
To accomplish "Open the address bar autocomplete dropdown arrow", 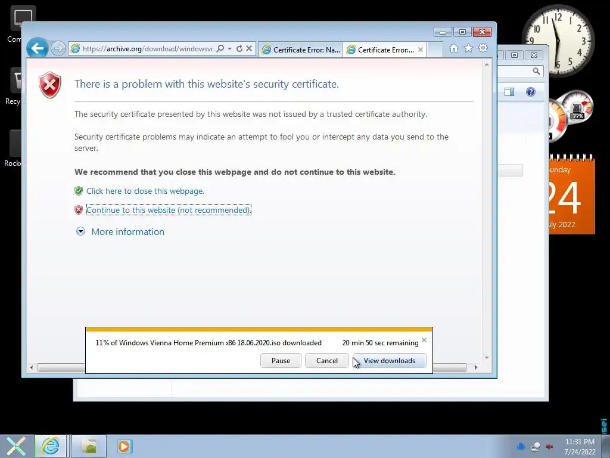I will [229, 49].
